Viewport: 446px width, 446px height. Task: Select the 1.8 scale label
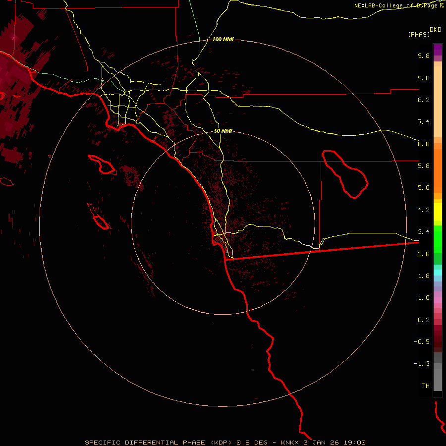(x=424, y=276)
